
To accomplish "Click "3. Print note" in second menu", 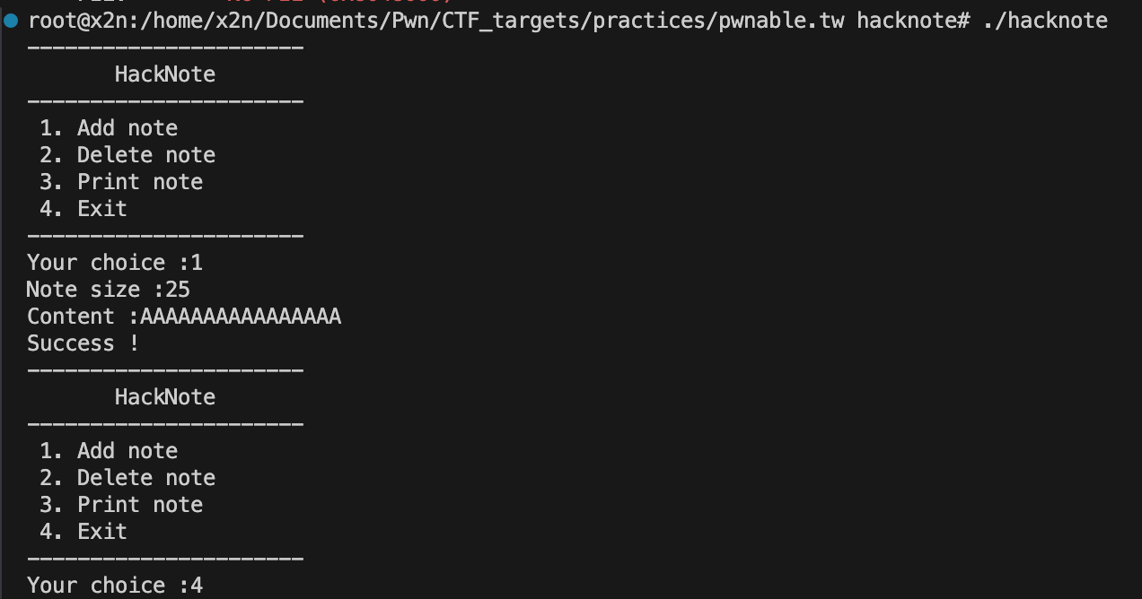I will [121, 505].
